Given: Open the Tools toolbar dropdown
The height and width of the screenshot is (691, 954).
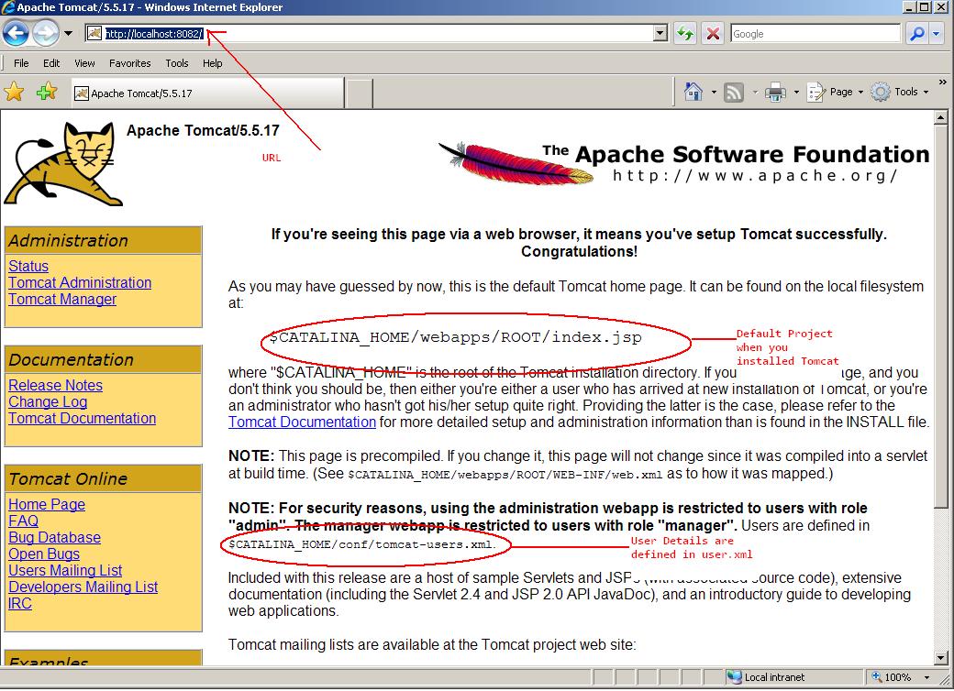Looking at the screenshot, I should click(x=904, y=92).
